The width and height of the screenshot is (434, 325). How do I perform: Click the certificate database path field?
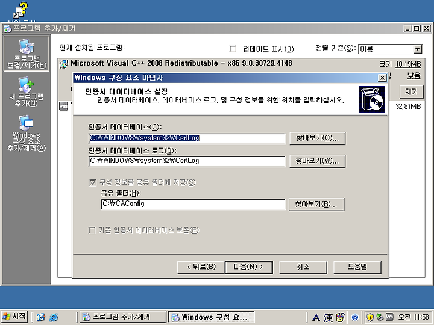pyautogui.click(x=187, y=138)
